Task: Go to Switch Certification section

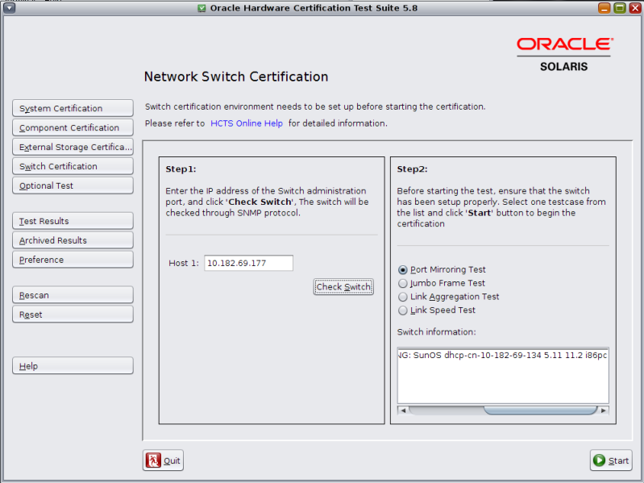Action: tap(73, 166)
